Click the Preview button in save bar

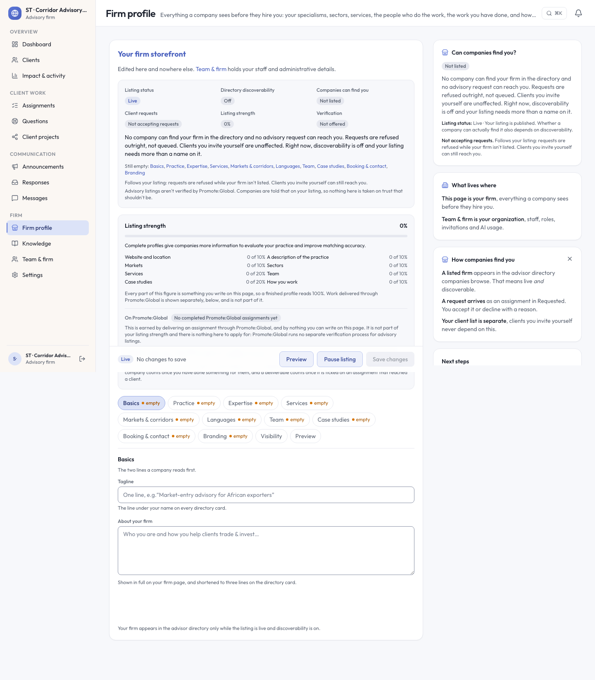pos(296,359)
